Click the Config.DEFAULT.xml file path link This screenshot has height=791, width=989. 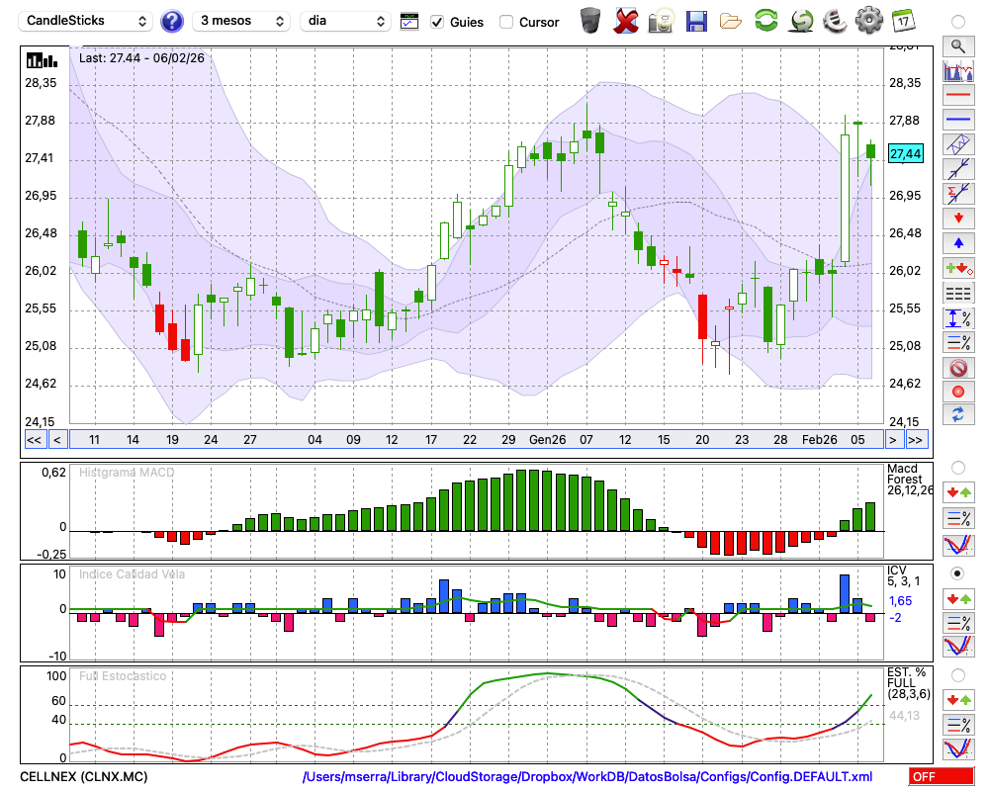587,776
